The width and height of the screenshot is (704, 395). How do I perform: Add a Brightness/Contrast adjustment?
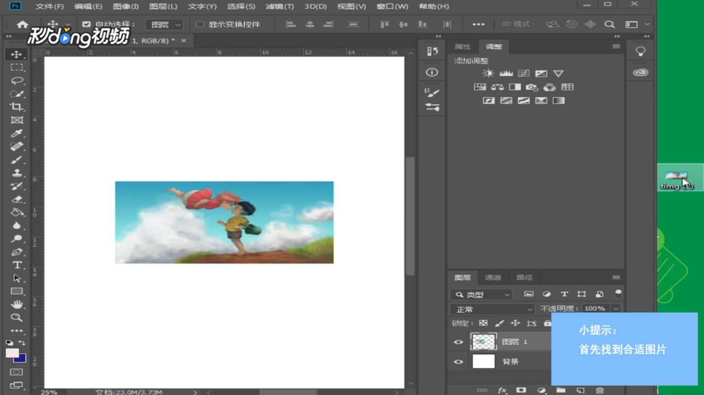(x=488, y=74)
